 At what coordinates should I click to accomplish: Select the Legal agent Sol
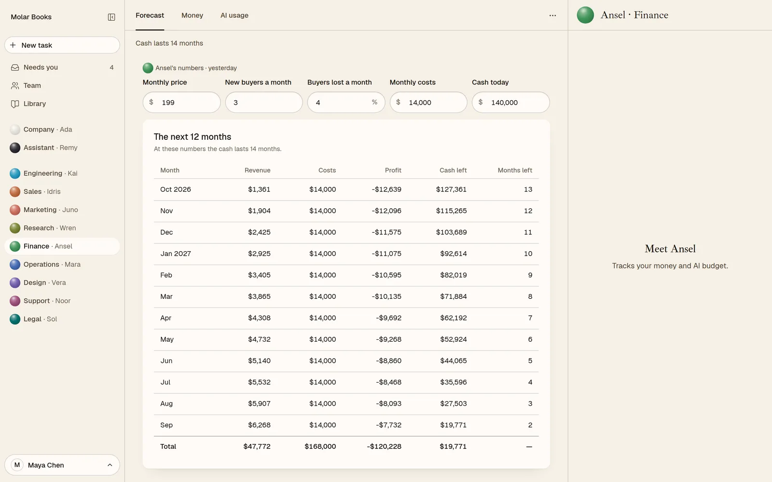click(x=62, y=319)
